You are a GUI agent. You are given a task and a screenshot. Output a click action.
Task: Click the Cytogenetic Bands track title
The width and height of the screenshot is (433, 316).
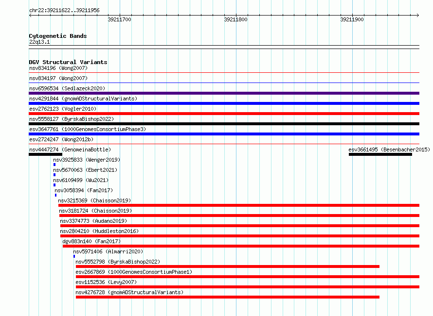(x=58, y=36)
